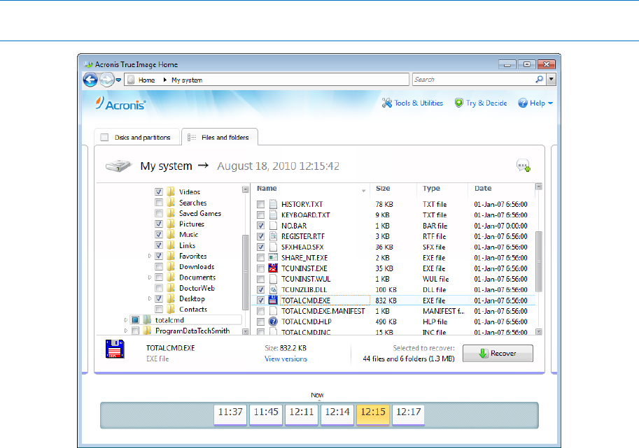Screen dimensions: 639x448
Task: Open Try & Decide
Action: (x=481, y=103)
